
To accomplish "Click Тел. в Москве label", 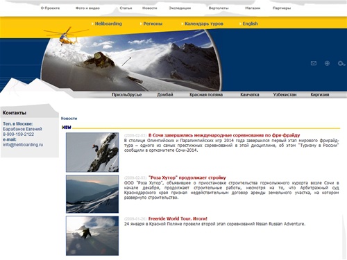I will (18, 124).
